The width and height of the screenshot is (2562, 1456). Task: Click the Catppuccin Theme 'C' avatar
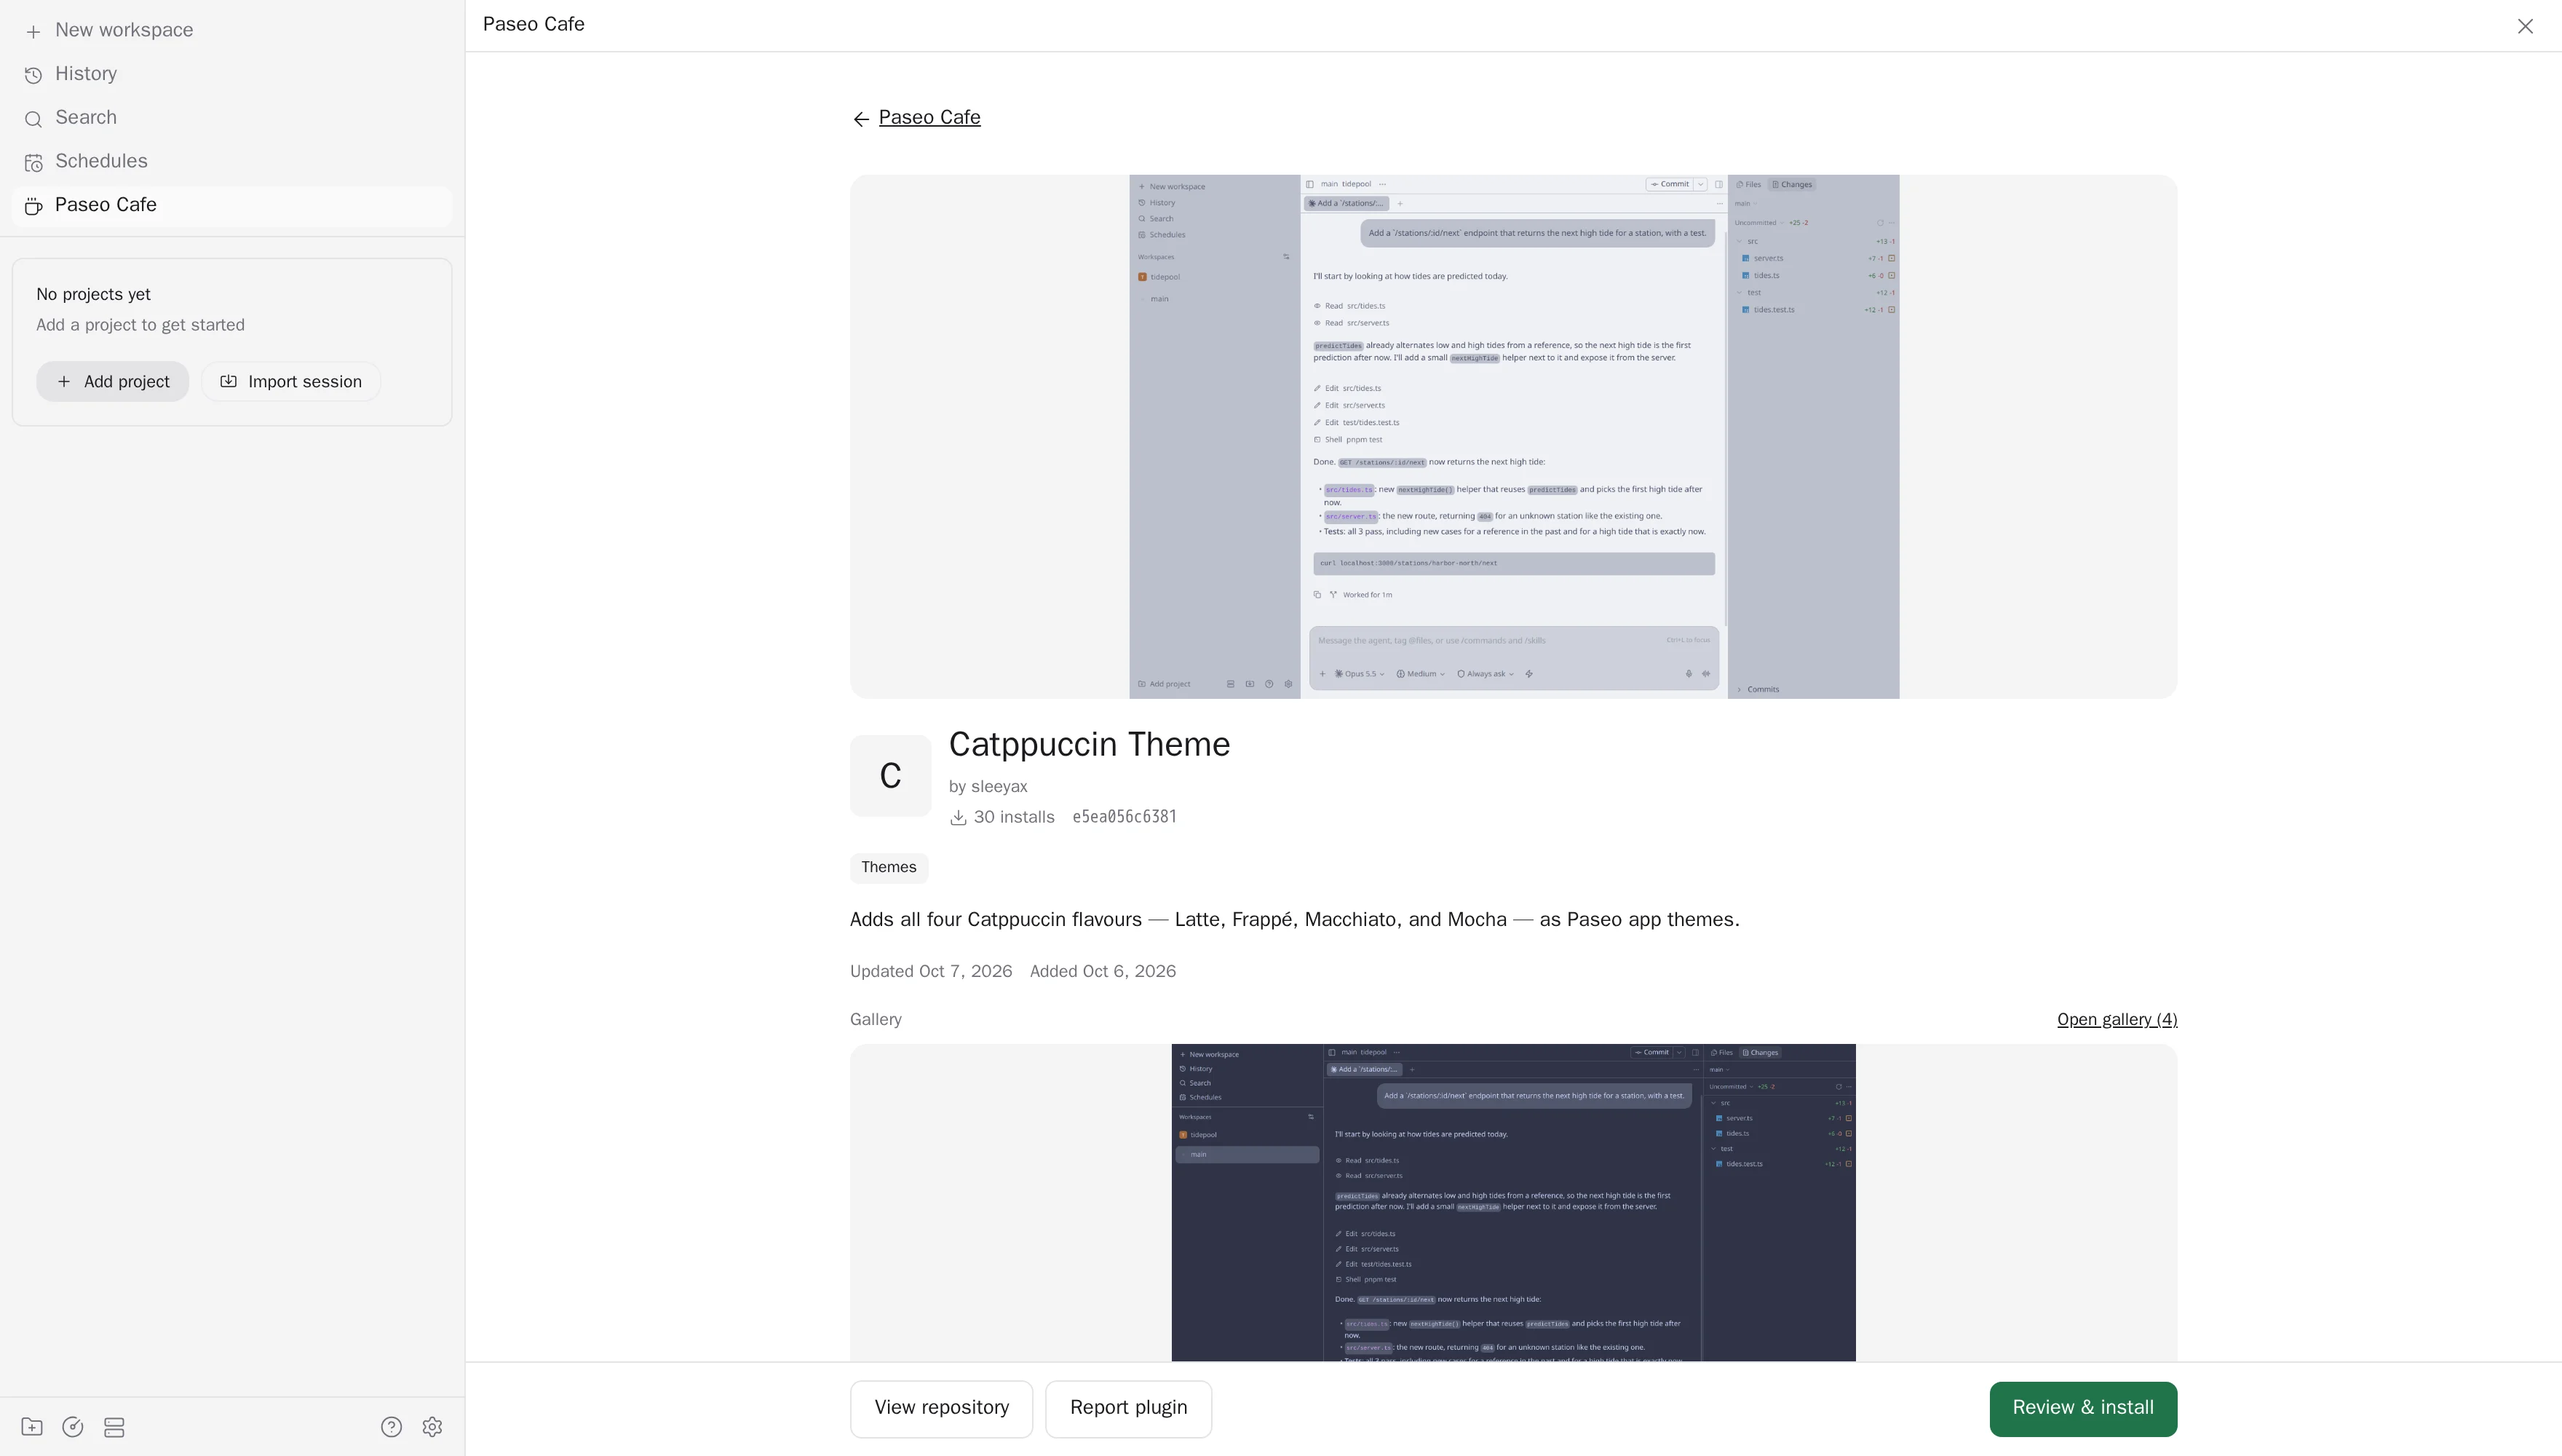pyautogui.click(x=889, y=775)
